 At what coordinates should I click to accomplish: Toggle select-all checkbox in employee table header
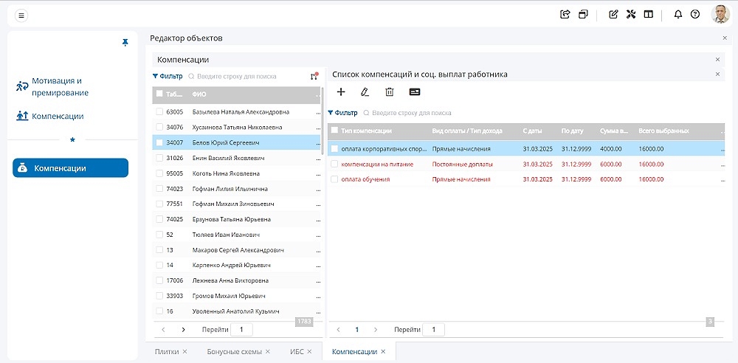pos(159,94)
